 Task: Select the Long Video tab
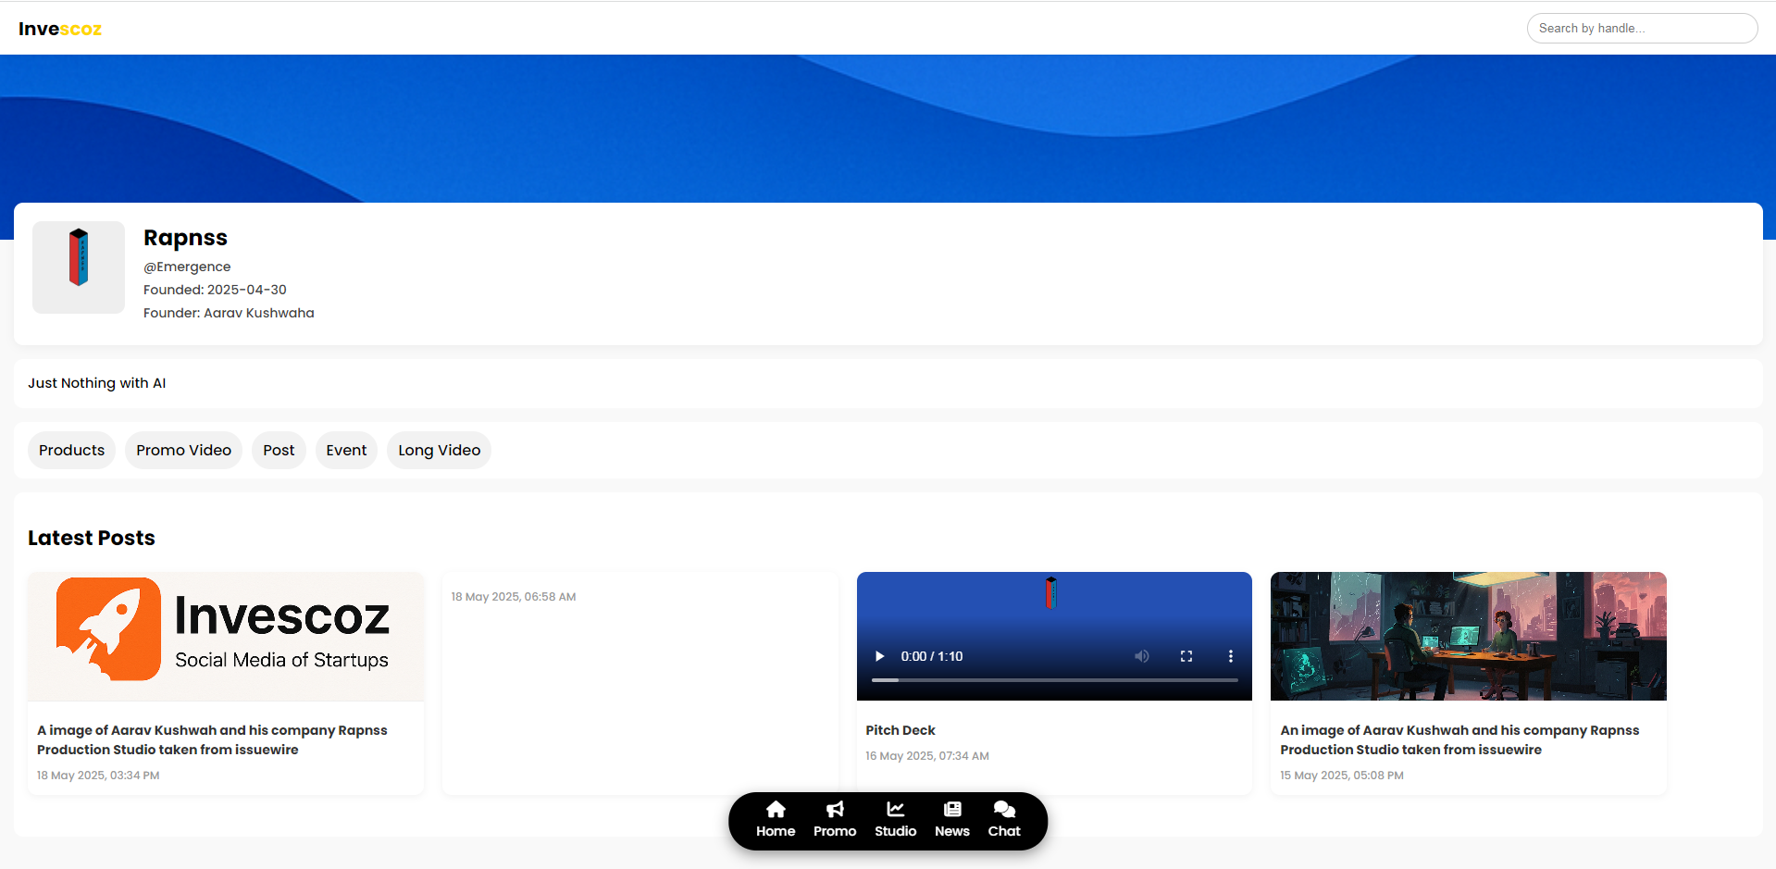(x=439, y=451)
